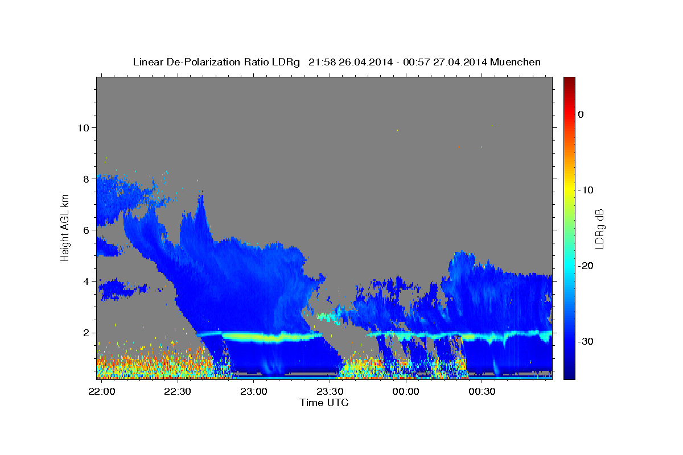The width and height of the screenshot is (683, 455).
Task: Click the '00:00' time tick label
Action: tap(406, 392)
